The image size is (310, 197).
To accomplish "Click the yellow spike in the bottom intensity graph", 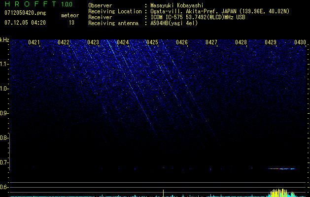I will click(163, 193).
